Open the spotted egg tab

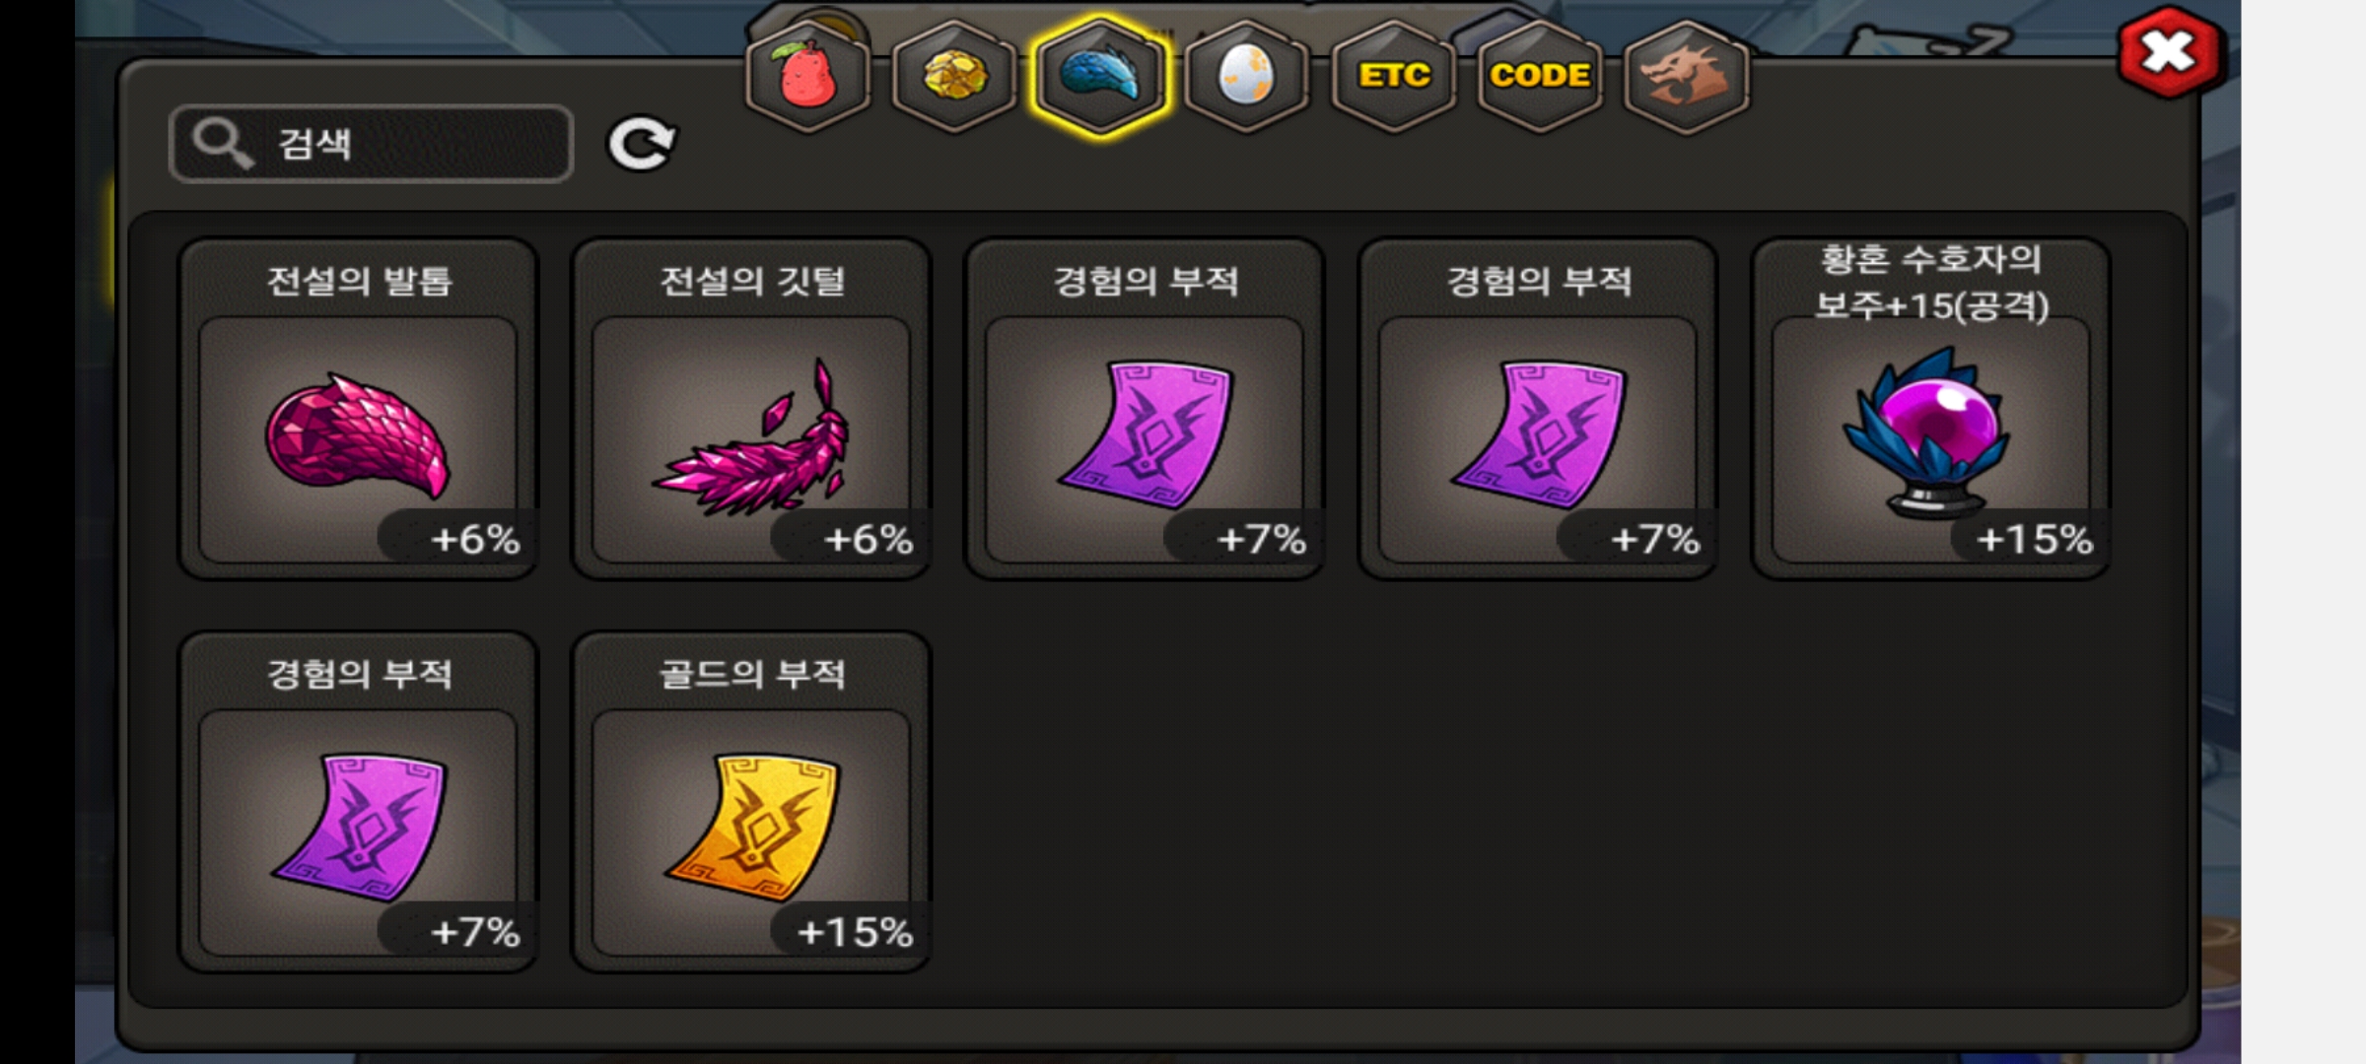[1246, 77]
